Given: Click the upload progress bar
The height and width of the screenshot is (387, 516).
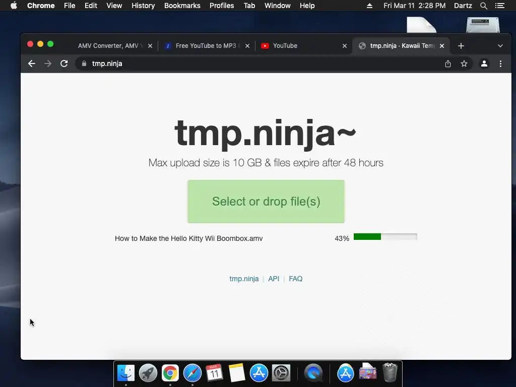Looking at the screenshot, I should coord(385,237).
